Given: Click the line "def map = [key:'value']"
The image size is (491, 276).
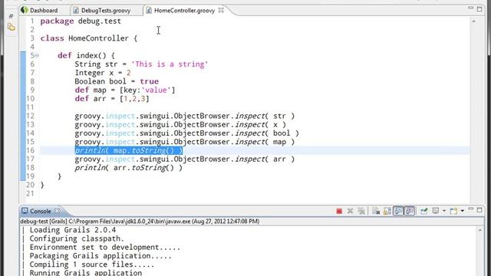Looking at the screenshot, I should (124, 90).
